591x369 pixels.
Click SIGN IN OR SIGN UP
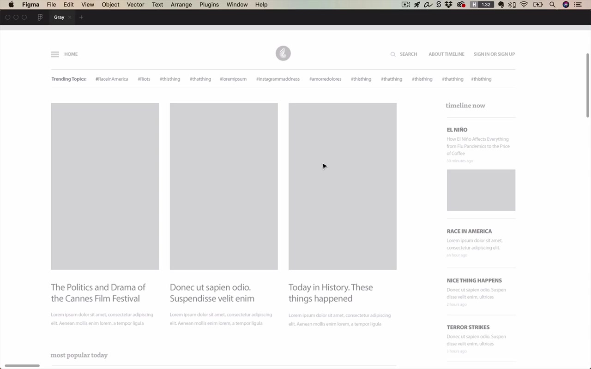(494, 54)
